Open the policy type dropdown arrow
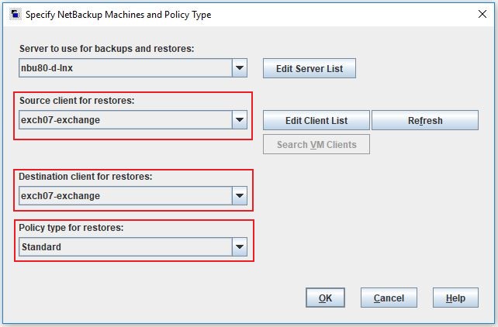The width and height of the screenshot is (498, 327). pyautogui.click(x=240, y=247)
